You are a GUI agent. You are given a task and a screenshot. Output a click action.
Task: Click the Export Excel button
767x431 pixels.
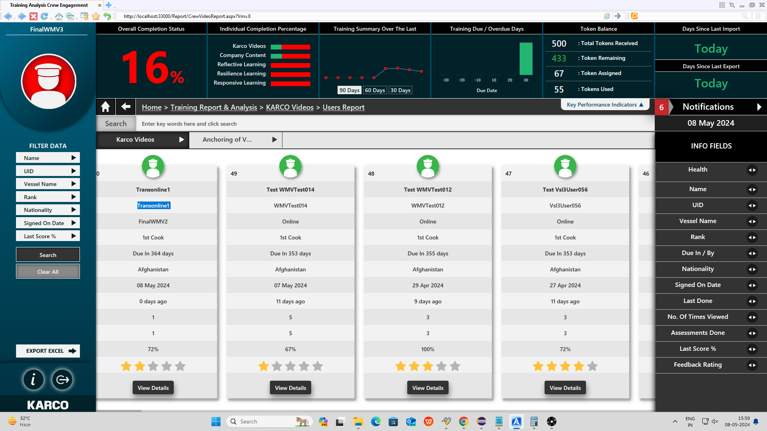(48, 351)
